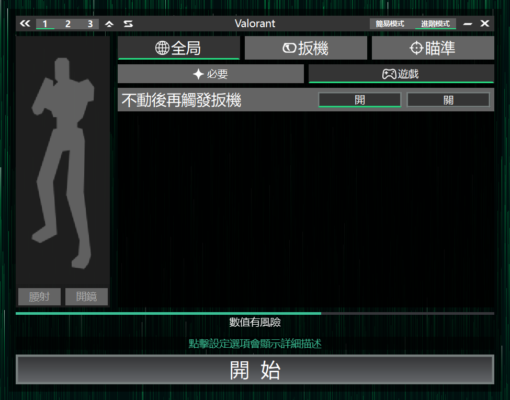
Task: Open the 扳機 trigger tab
Action: coord(305,48)
